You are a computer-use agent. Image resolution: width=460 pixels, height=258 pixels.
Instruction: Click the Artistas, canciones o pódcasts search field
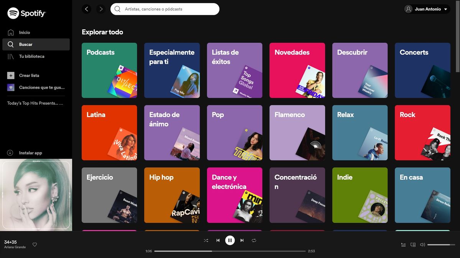point(165,9)
